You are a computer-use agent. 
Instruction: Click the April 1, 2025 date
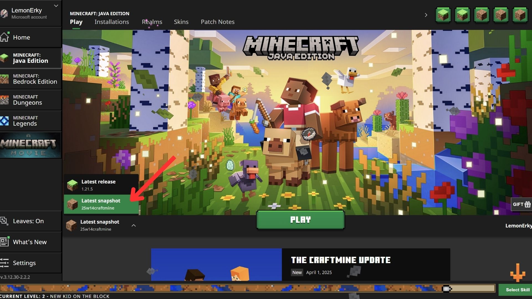[319, 272]
